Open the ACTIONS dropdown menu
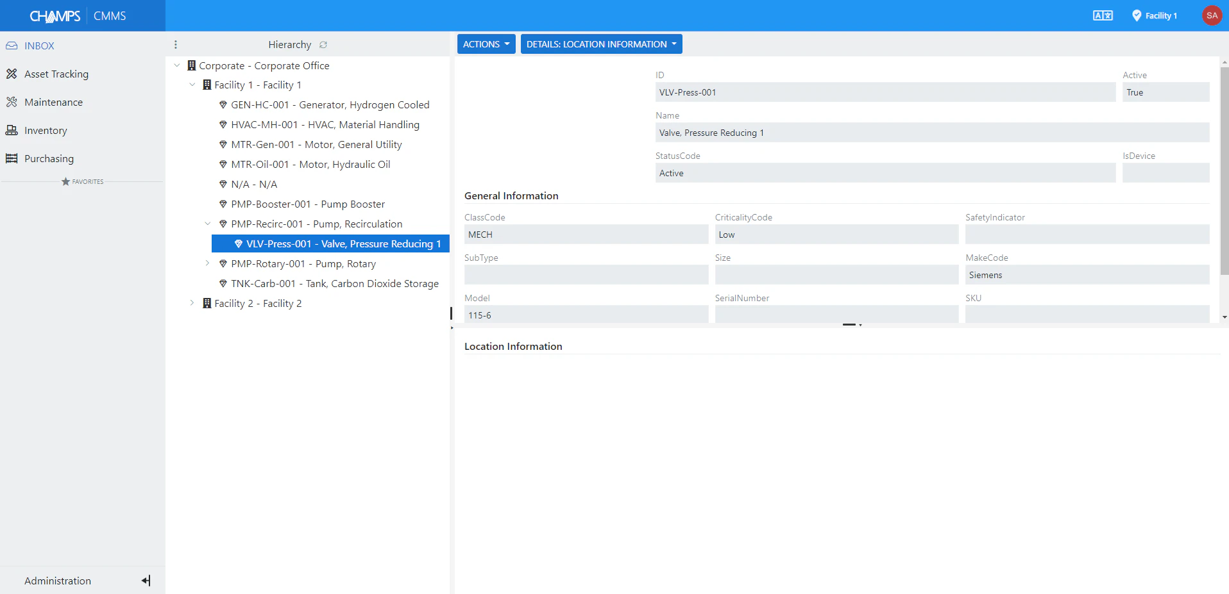 tap(486, 44)
